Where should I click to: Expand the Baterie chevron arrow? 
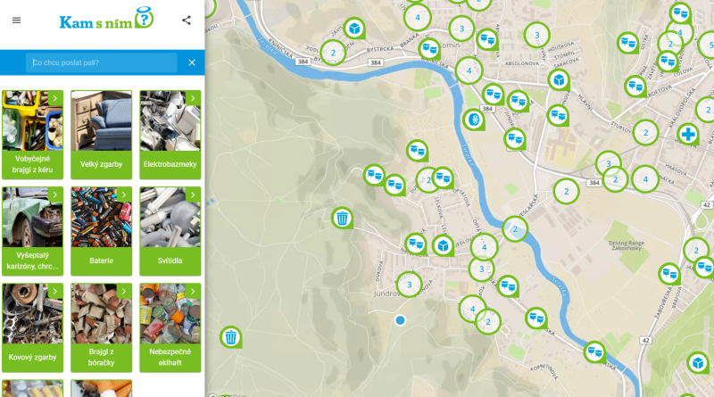point(124,194)
